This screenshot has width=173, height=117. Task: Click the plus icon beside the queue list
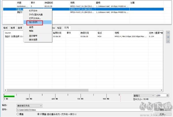tap(168, 37)
